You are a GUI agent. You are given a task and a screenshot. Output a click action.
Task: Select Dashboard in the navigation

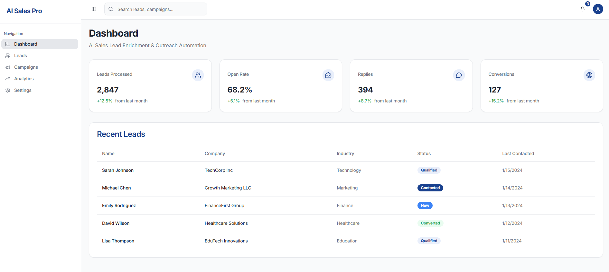(26, 44)
